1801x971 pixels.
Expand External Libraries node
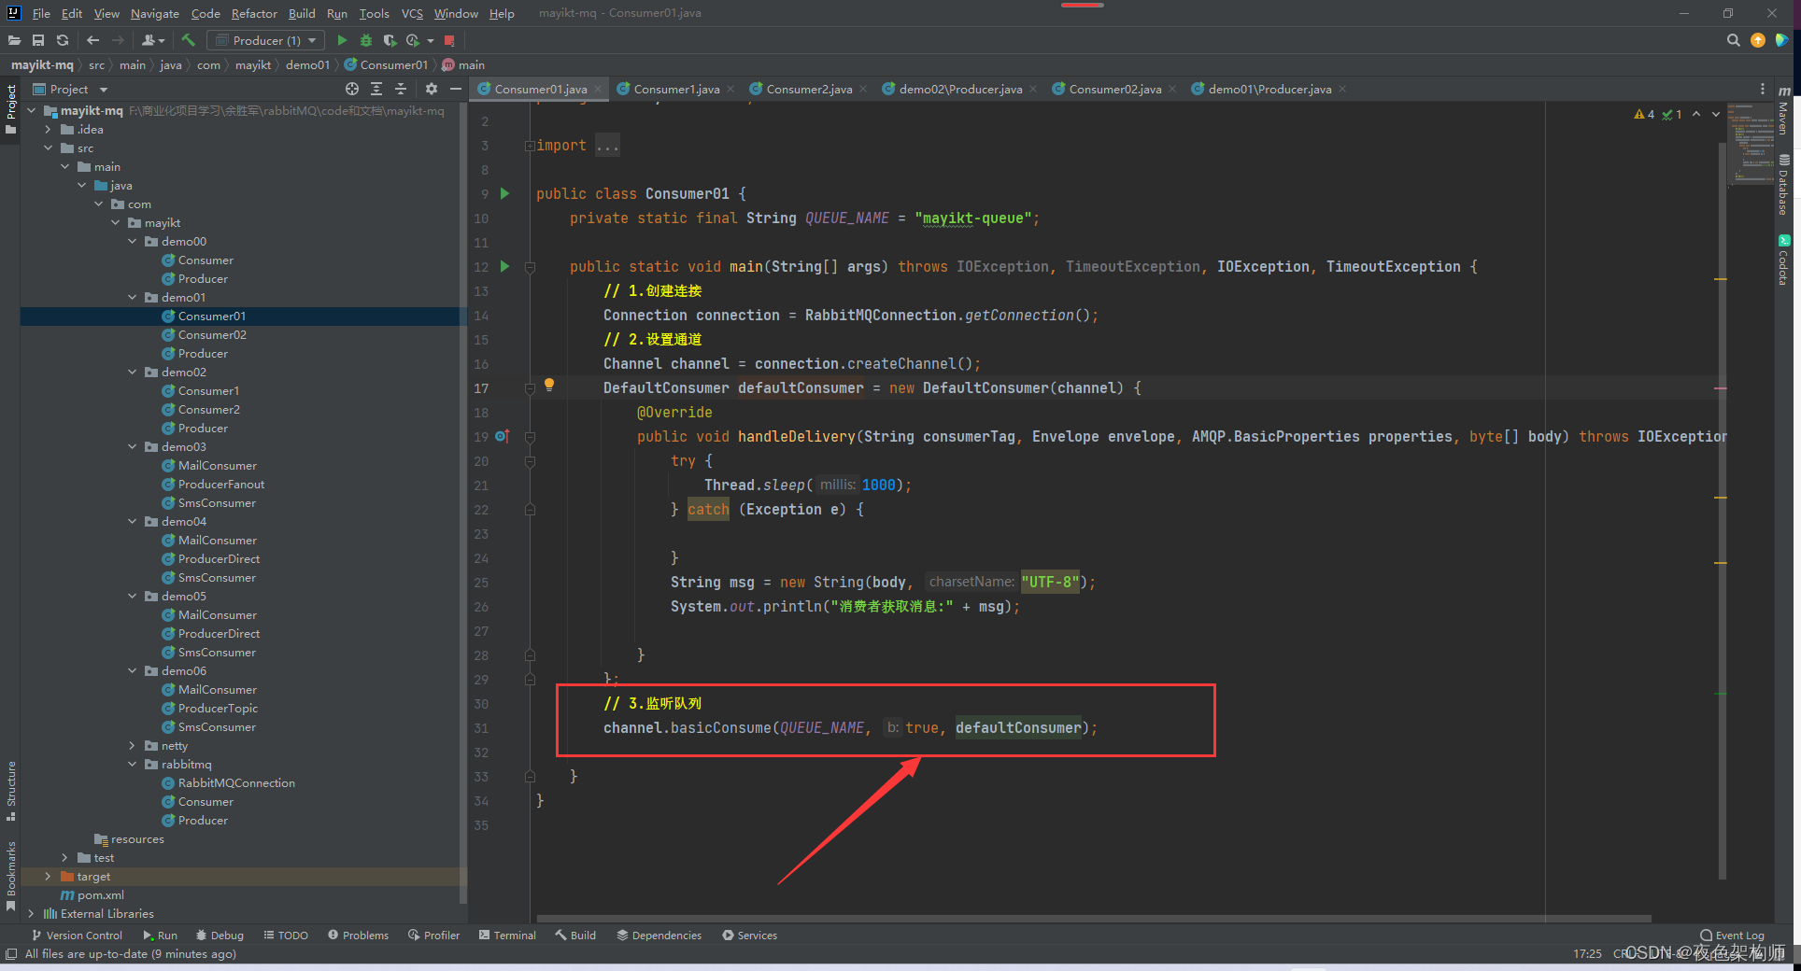tap(32, 913)
